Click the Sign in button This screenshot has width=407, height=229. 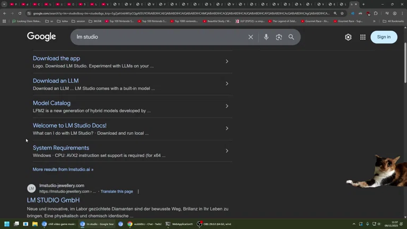coord(384,37)
